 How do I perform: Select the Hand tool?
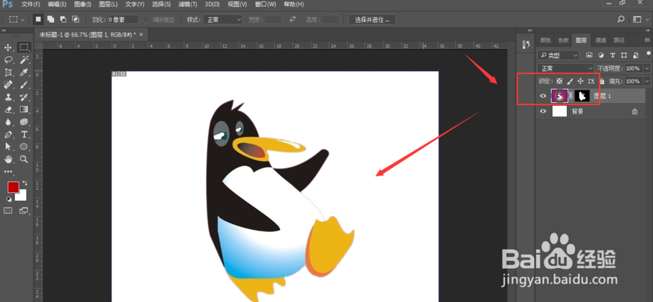pos(8,159)
